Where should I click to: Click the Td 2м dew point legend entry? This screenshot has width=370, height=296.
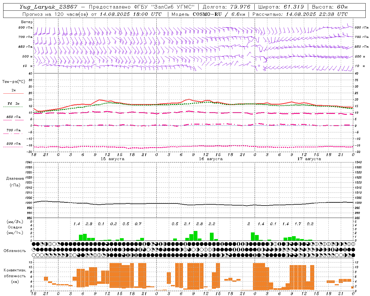tap(13, 103)
